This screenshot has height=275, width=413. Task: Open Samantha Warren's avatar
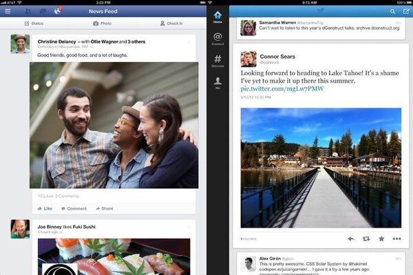tap(248, 27)
